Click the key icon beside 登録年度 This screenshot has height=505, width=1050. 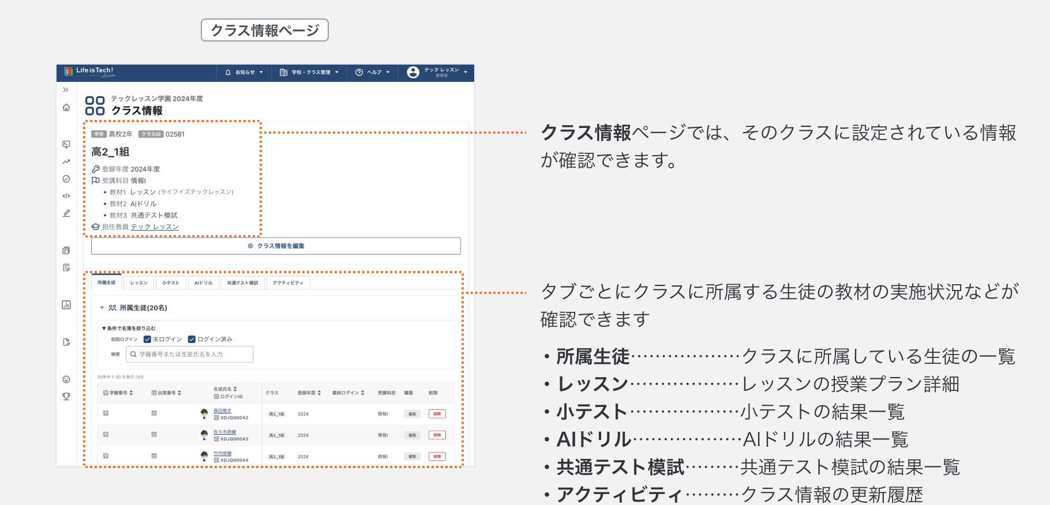click(96, 169)
